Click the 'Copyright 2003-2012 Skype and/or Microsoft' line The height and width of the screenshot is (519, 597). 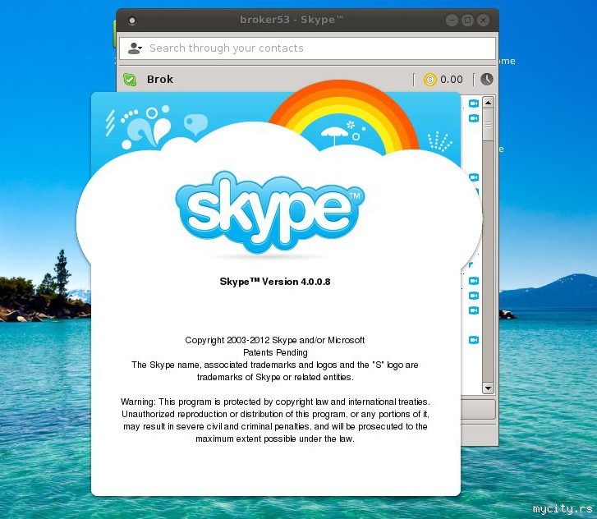pyautogui.click(x=275, y=340)
